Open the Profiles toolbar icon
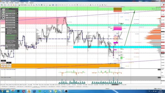165x93 pixels. (x=5, y=5)
